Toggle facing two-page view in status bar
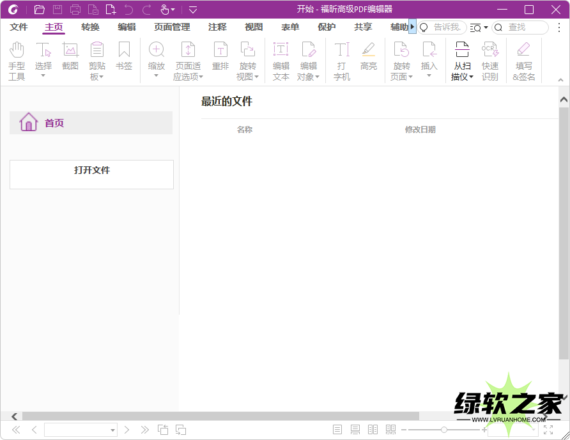This screenshot has width=570, height=440. (x=373, y=430)
